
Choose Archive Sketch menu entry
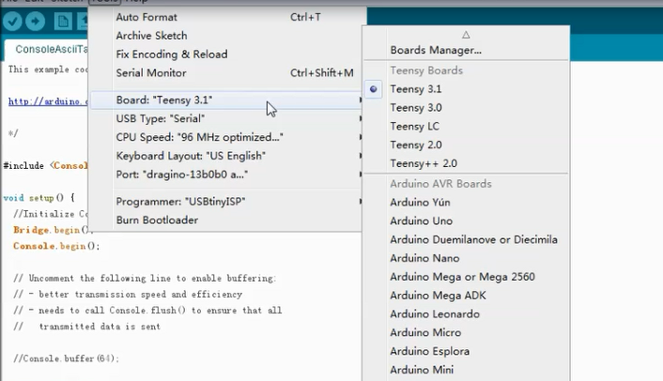click(226, 36)
